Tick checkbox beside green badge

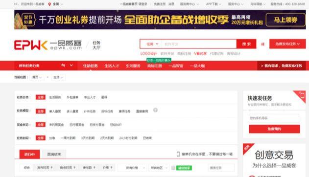coord(173,168)
